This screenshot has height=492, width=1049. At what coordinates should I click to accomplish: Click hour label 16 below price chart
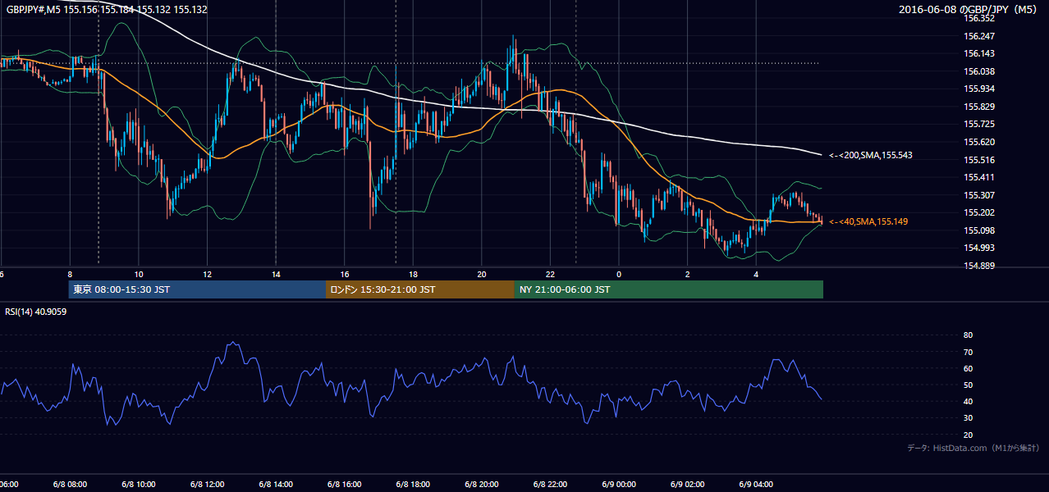point(345,274)
